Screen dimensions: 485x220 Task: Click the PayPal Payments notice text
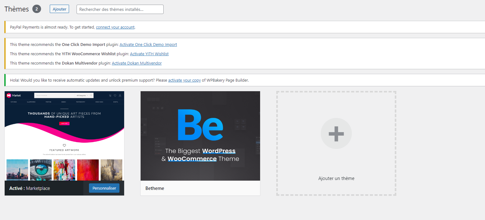pos(72,27)
